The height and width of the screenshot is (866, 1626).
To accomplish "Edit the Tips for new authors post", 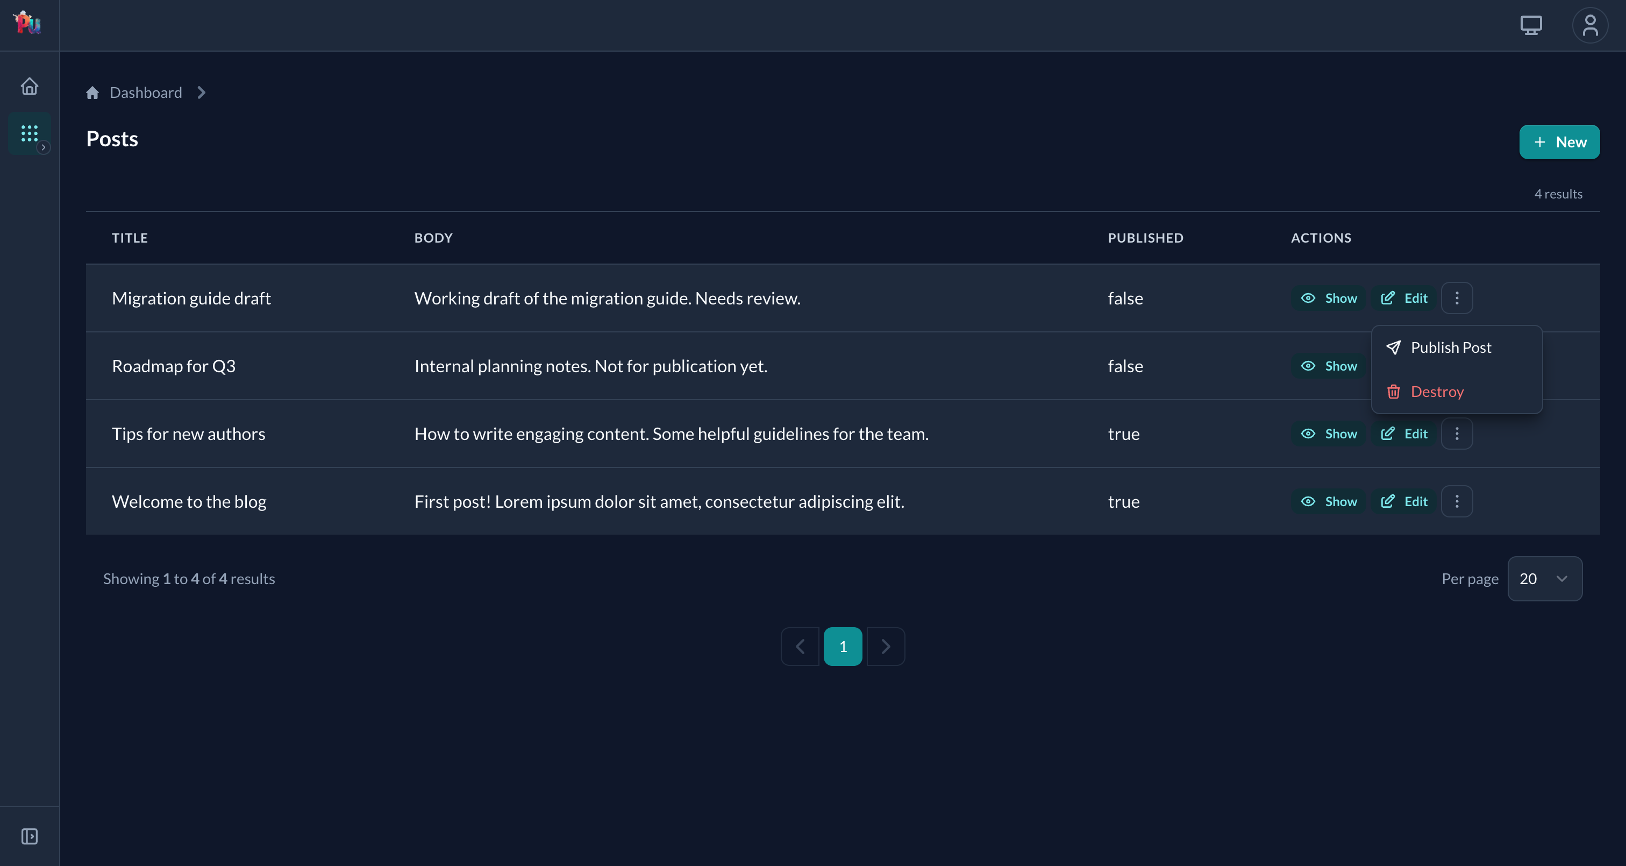I will [x=1404, y=434].
